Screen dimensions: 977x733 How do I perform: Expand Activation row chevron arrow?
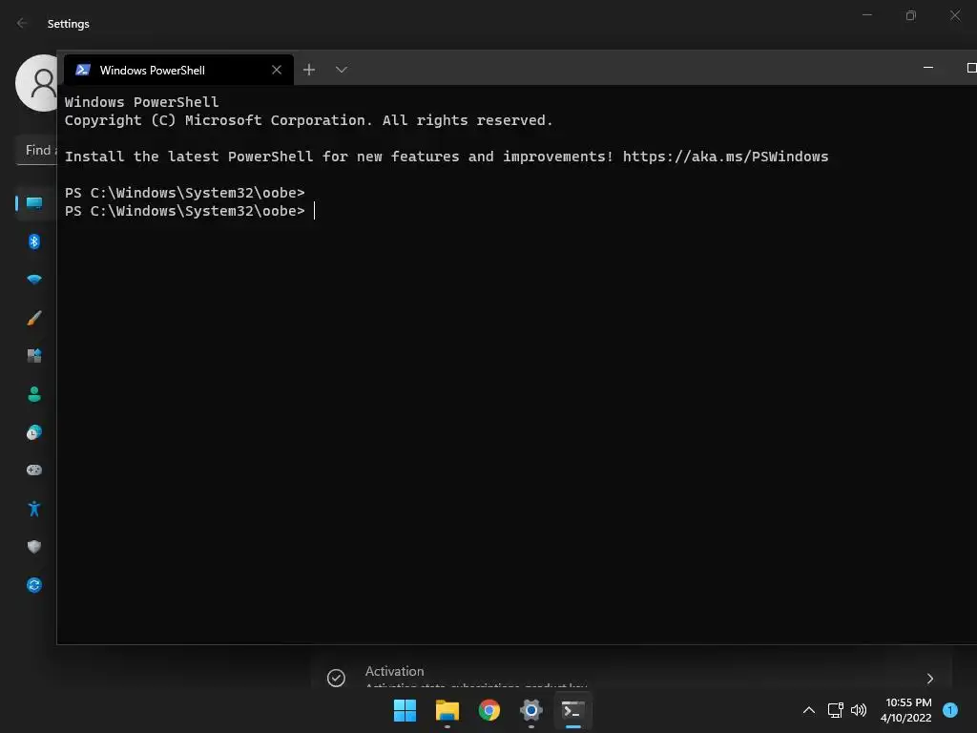tap(930, 679)
